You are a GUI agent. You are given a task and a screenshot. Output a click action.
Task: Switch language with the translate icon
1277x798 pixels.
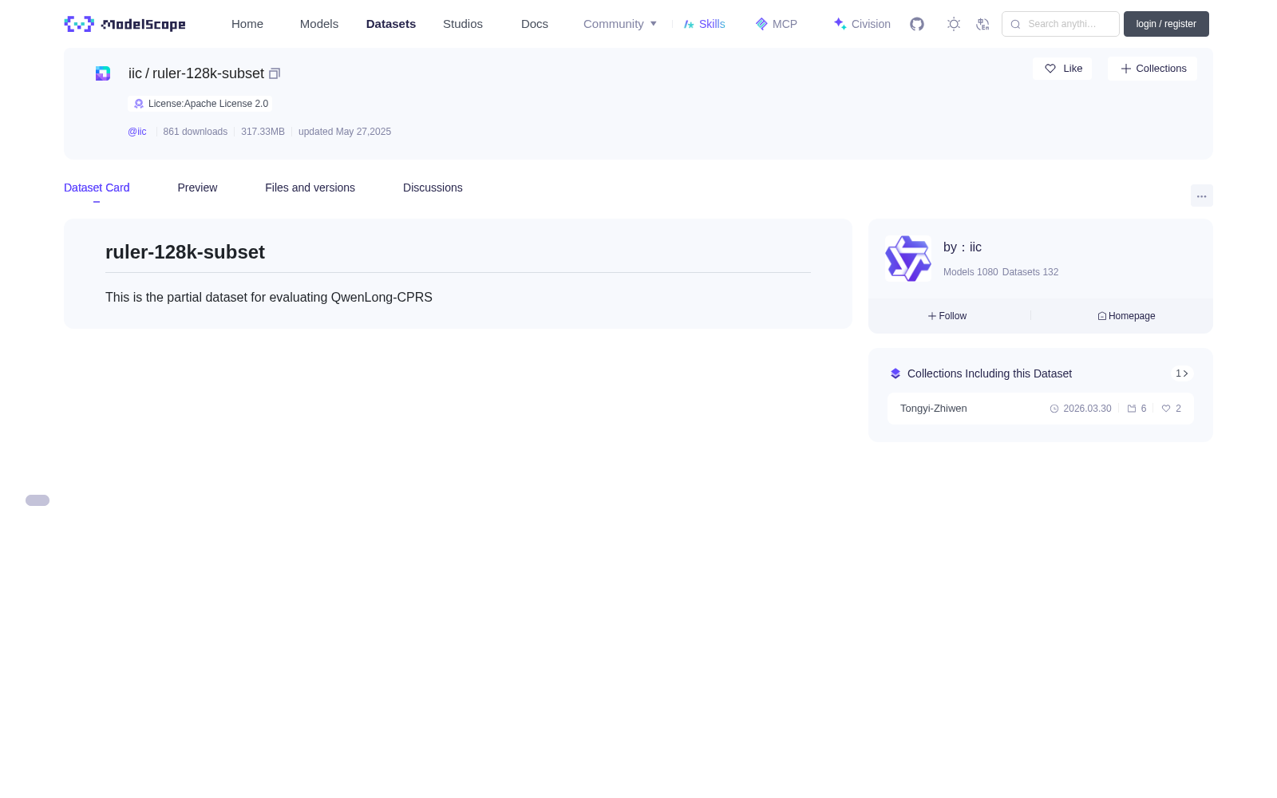982,24
